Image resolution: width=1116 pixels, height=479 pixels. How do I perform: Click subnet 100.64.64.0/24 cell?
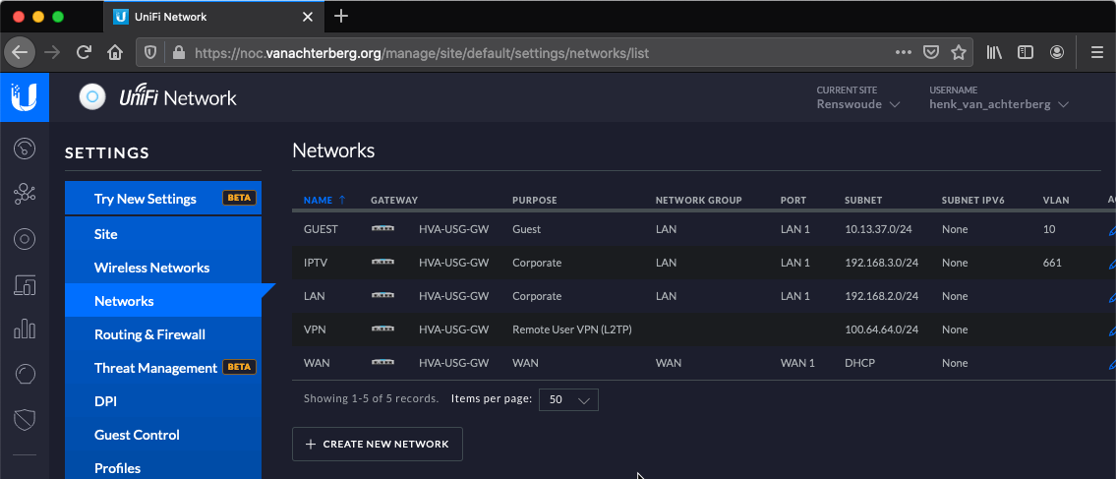coord(882,329)
